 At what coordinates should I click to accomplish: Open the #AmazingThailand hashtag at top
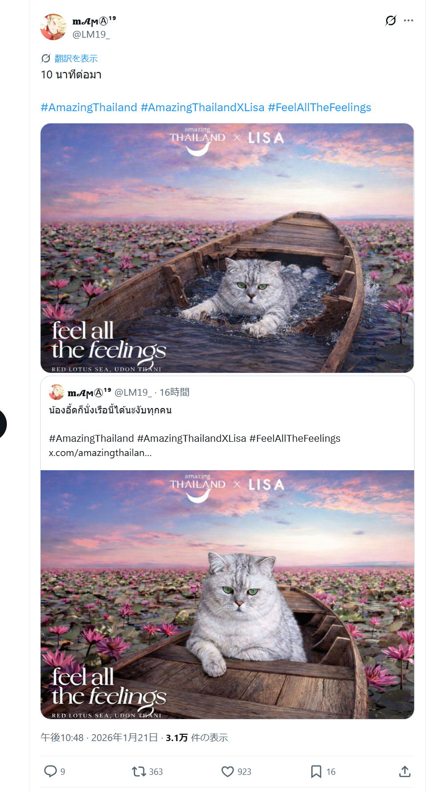tap(89, 107)
